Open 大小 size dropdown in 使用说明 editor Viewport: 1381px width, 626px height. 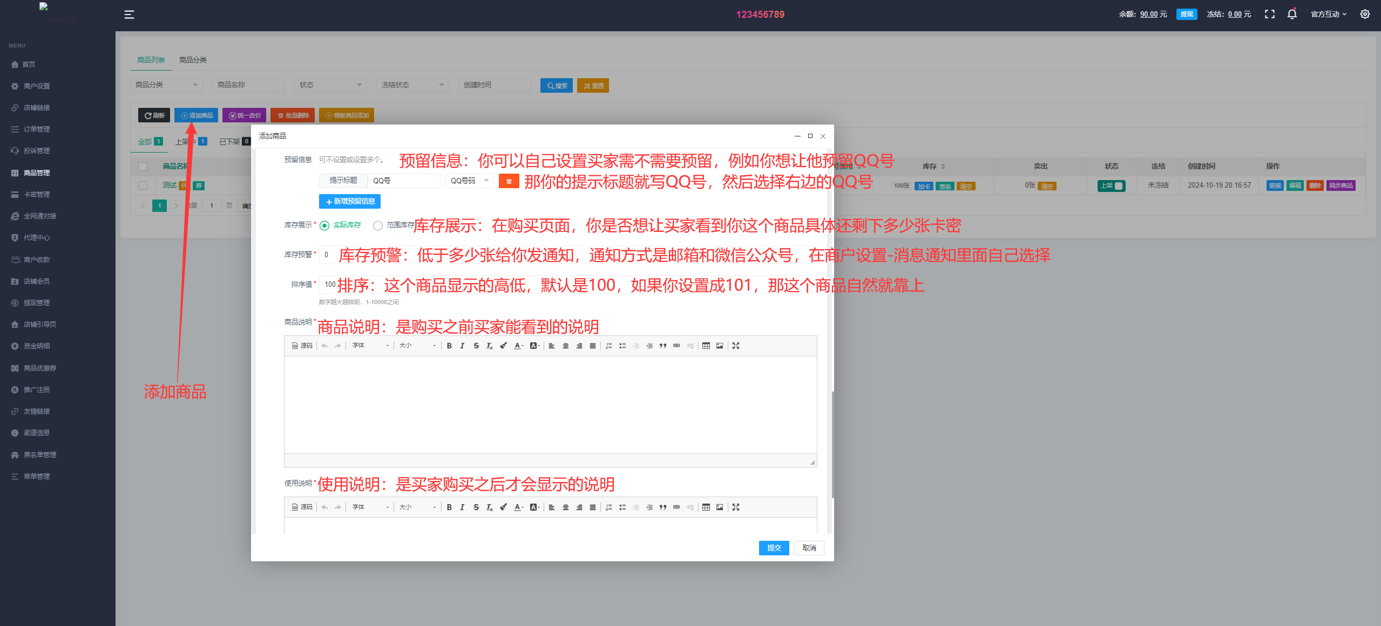tap(417, 507)
